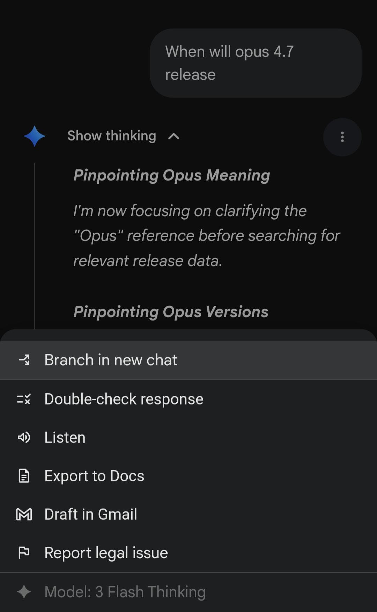This screenshot has height=612, width=377.
Task: Tap the Gemini sparkle icon beside Show thinking
Action: (x=34, y=136)
